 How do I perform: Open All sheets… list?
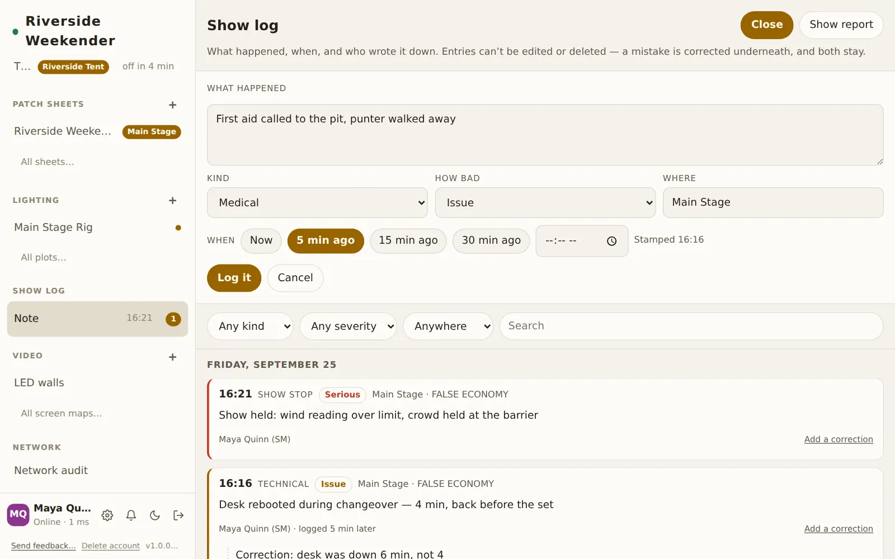pos(48,162)
